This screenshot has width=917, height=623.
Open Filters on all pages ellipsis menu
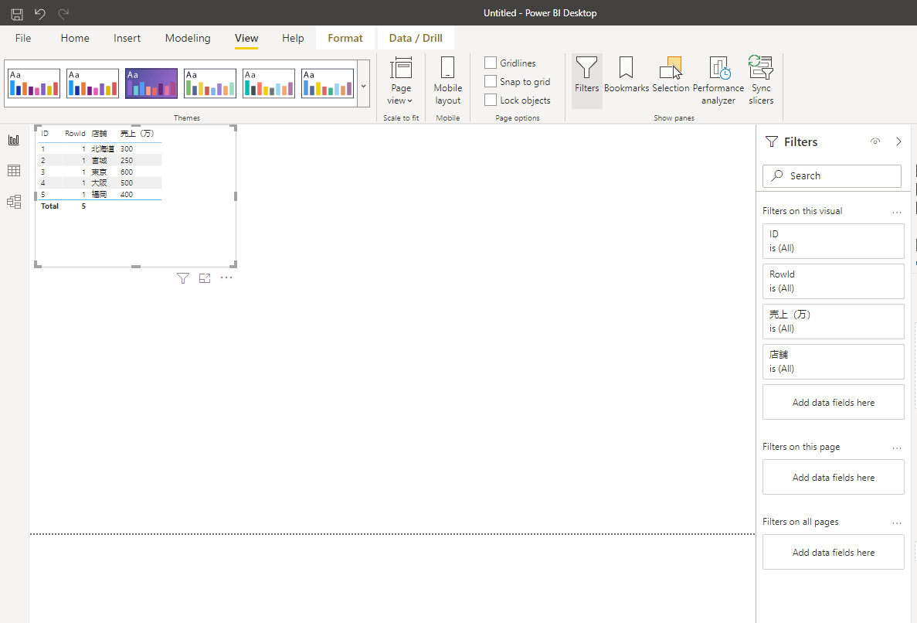pyautogui.click(x=897, y=523)
